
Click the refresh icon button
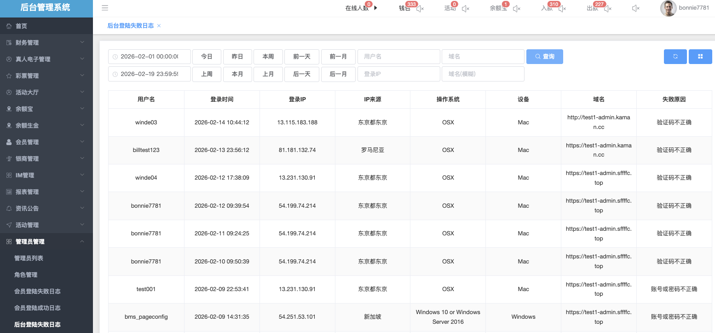pyautogui.click(x=675, y=57)
